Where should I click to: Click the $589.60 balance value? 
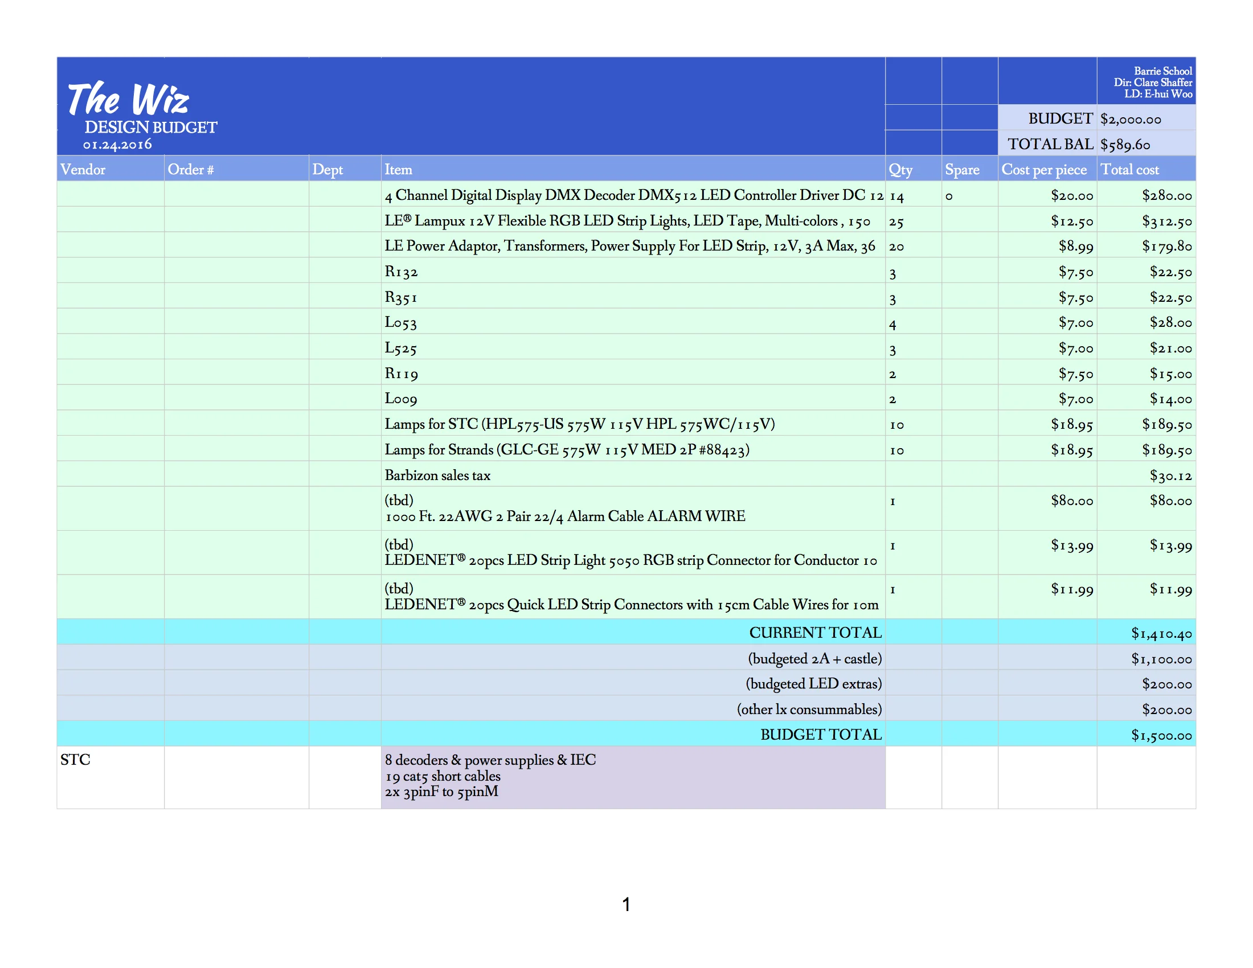[x=1124, y=145]
